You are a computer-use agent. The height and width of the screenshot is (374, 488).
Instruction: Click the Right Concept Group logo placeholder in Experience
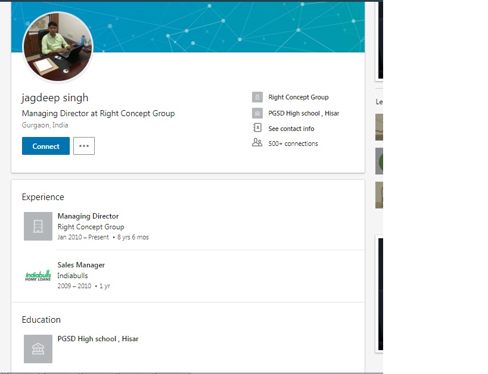(38, 226)
